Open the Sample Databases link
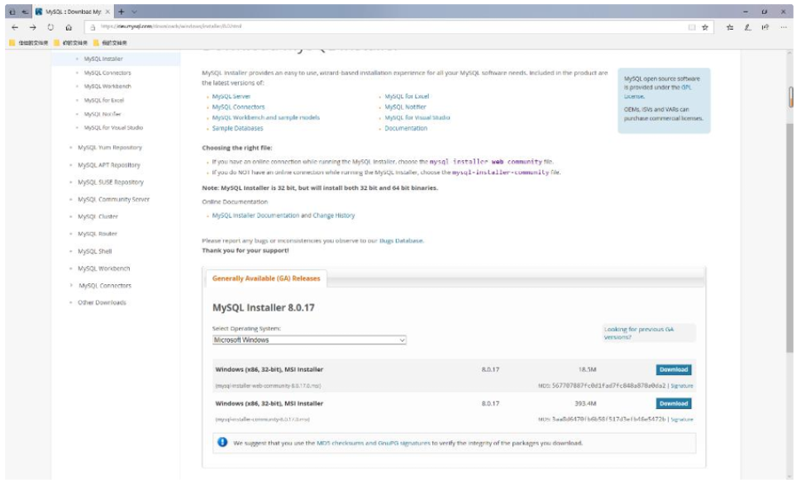Image resolution: width=796 pixels, height=484 pixels. pos(237,128)
